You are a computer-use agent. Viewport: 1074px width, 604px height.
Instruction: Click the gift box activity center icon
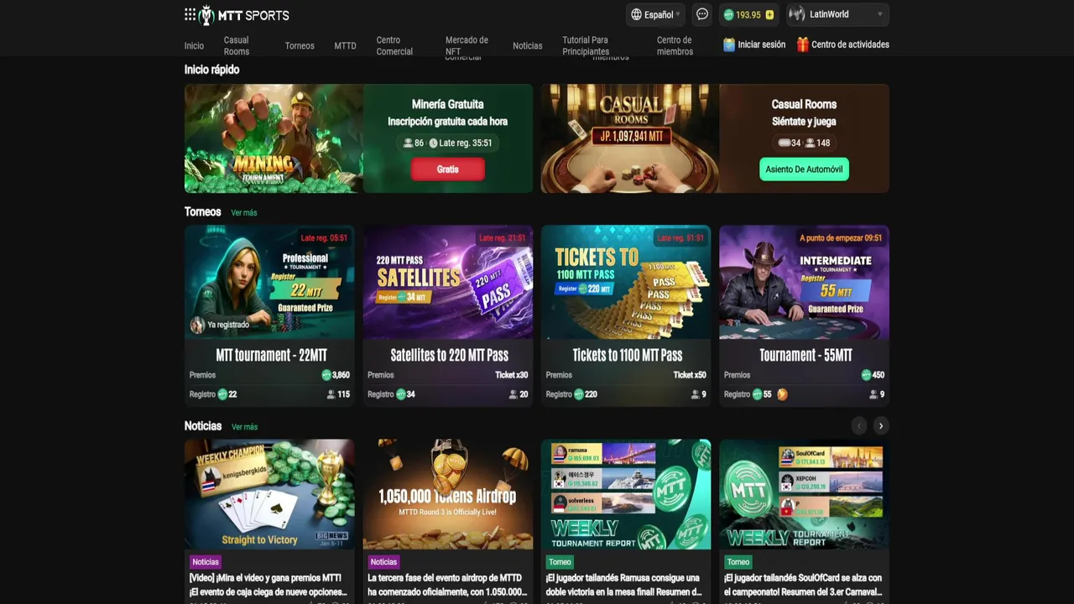coord(803,44)
